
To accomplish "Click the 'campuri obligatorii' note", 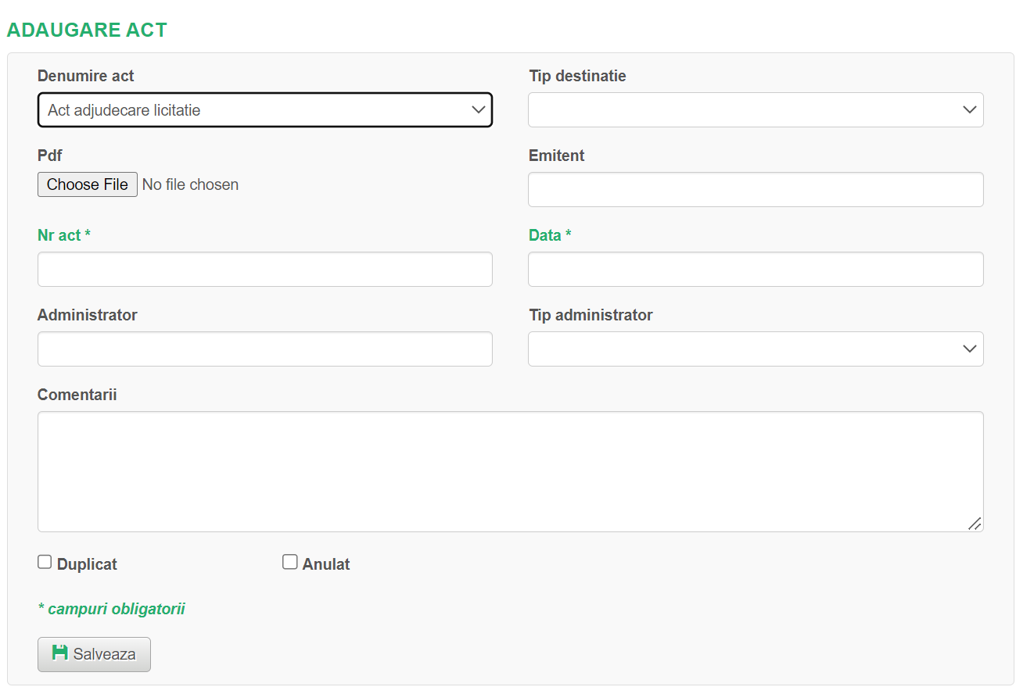I will 112,609.
